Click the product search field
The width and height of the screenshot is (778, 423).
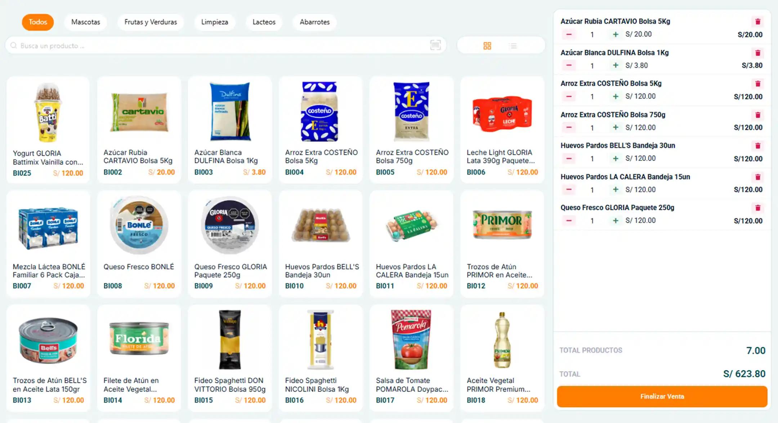tap(216, 46)
